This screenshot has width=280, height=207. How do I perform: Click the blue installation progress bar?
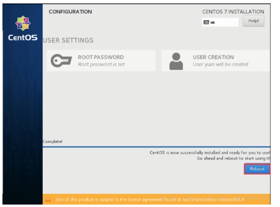[x=156, y=147]
